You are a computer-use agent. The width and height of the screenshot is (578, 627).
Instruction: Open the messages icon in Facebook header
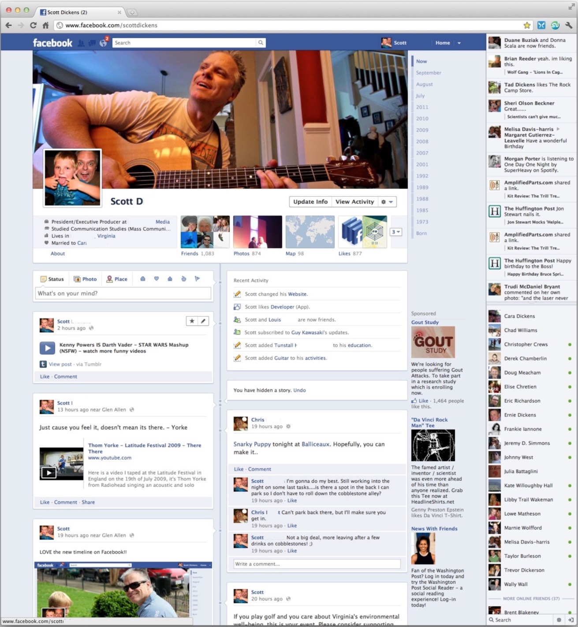(92, 43)
